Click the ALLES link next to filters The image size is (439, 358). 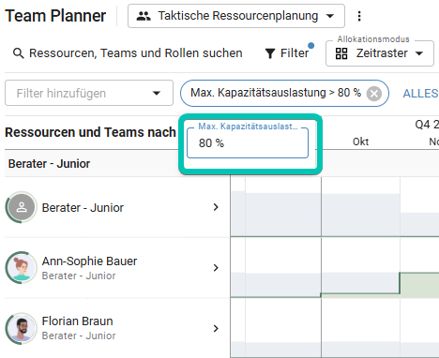pos(420,94)
